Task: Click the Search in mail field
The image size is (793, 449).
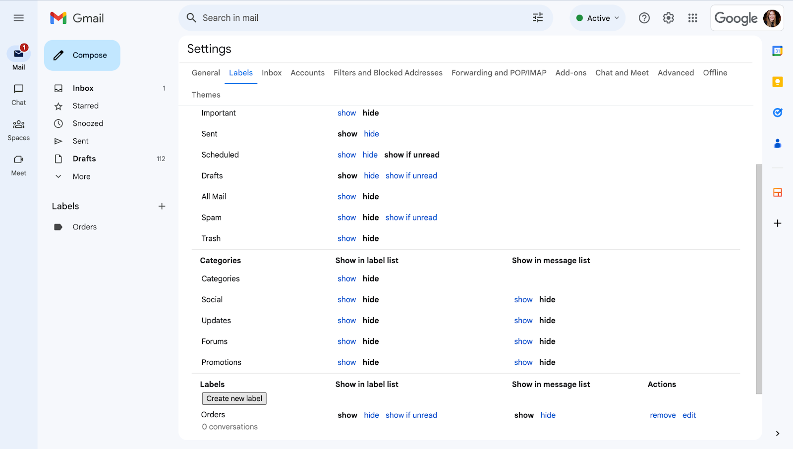Action: tap(347, 17)
